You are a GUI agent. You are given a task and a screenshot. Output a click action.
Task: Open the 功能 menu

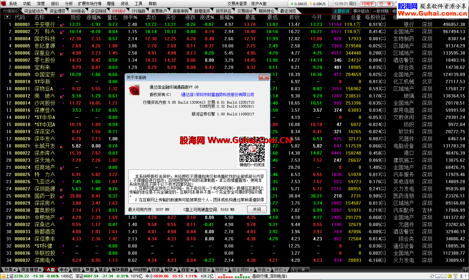pos(27,4)
